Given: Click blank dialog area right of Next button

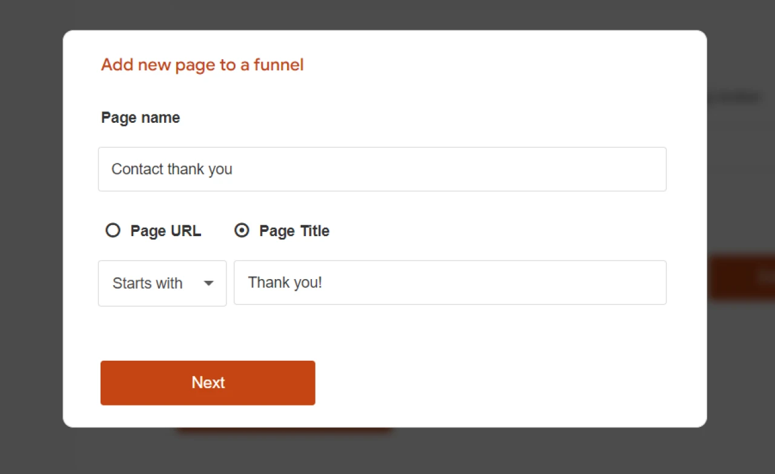Looking at the screenshot, I should 484,383.
